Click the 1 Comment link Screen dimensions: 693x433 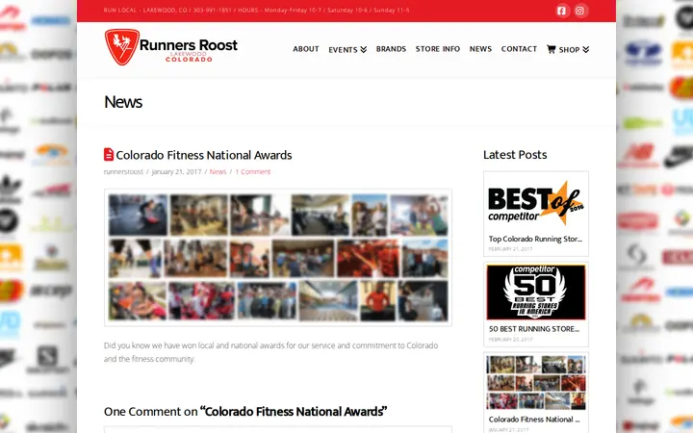point(253,172)
